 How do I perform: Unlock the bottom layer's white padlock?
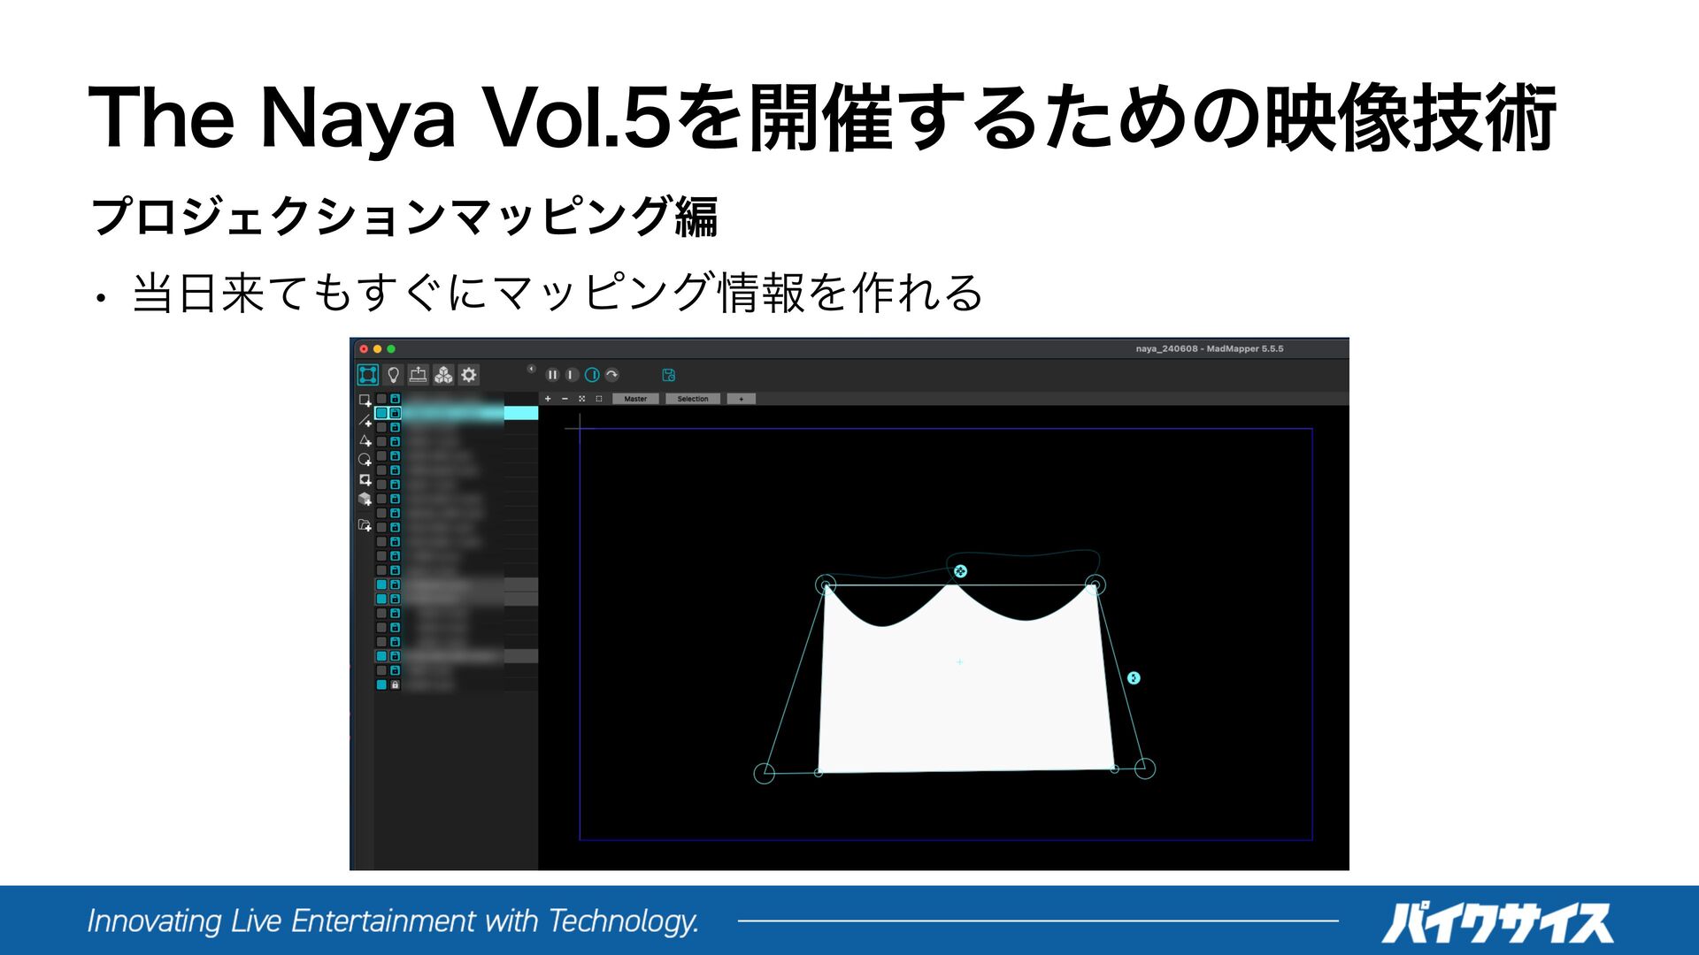coord(396,684)
